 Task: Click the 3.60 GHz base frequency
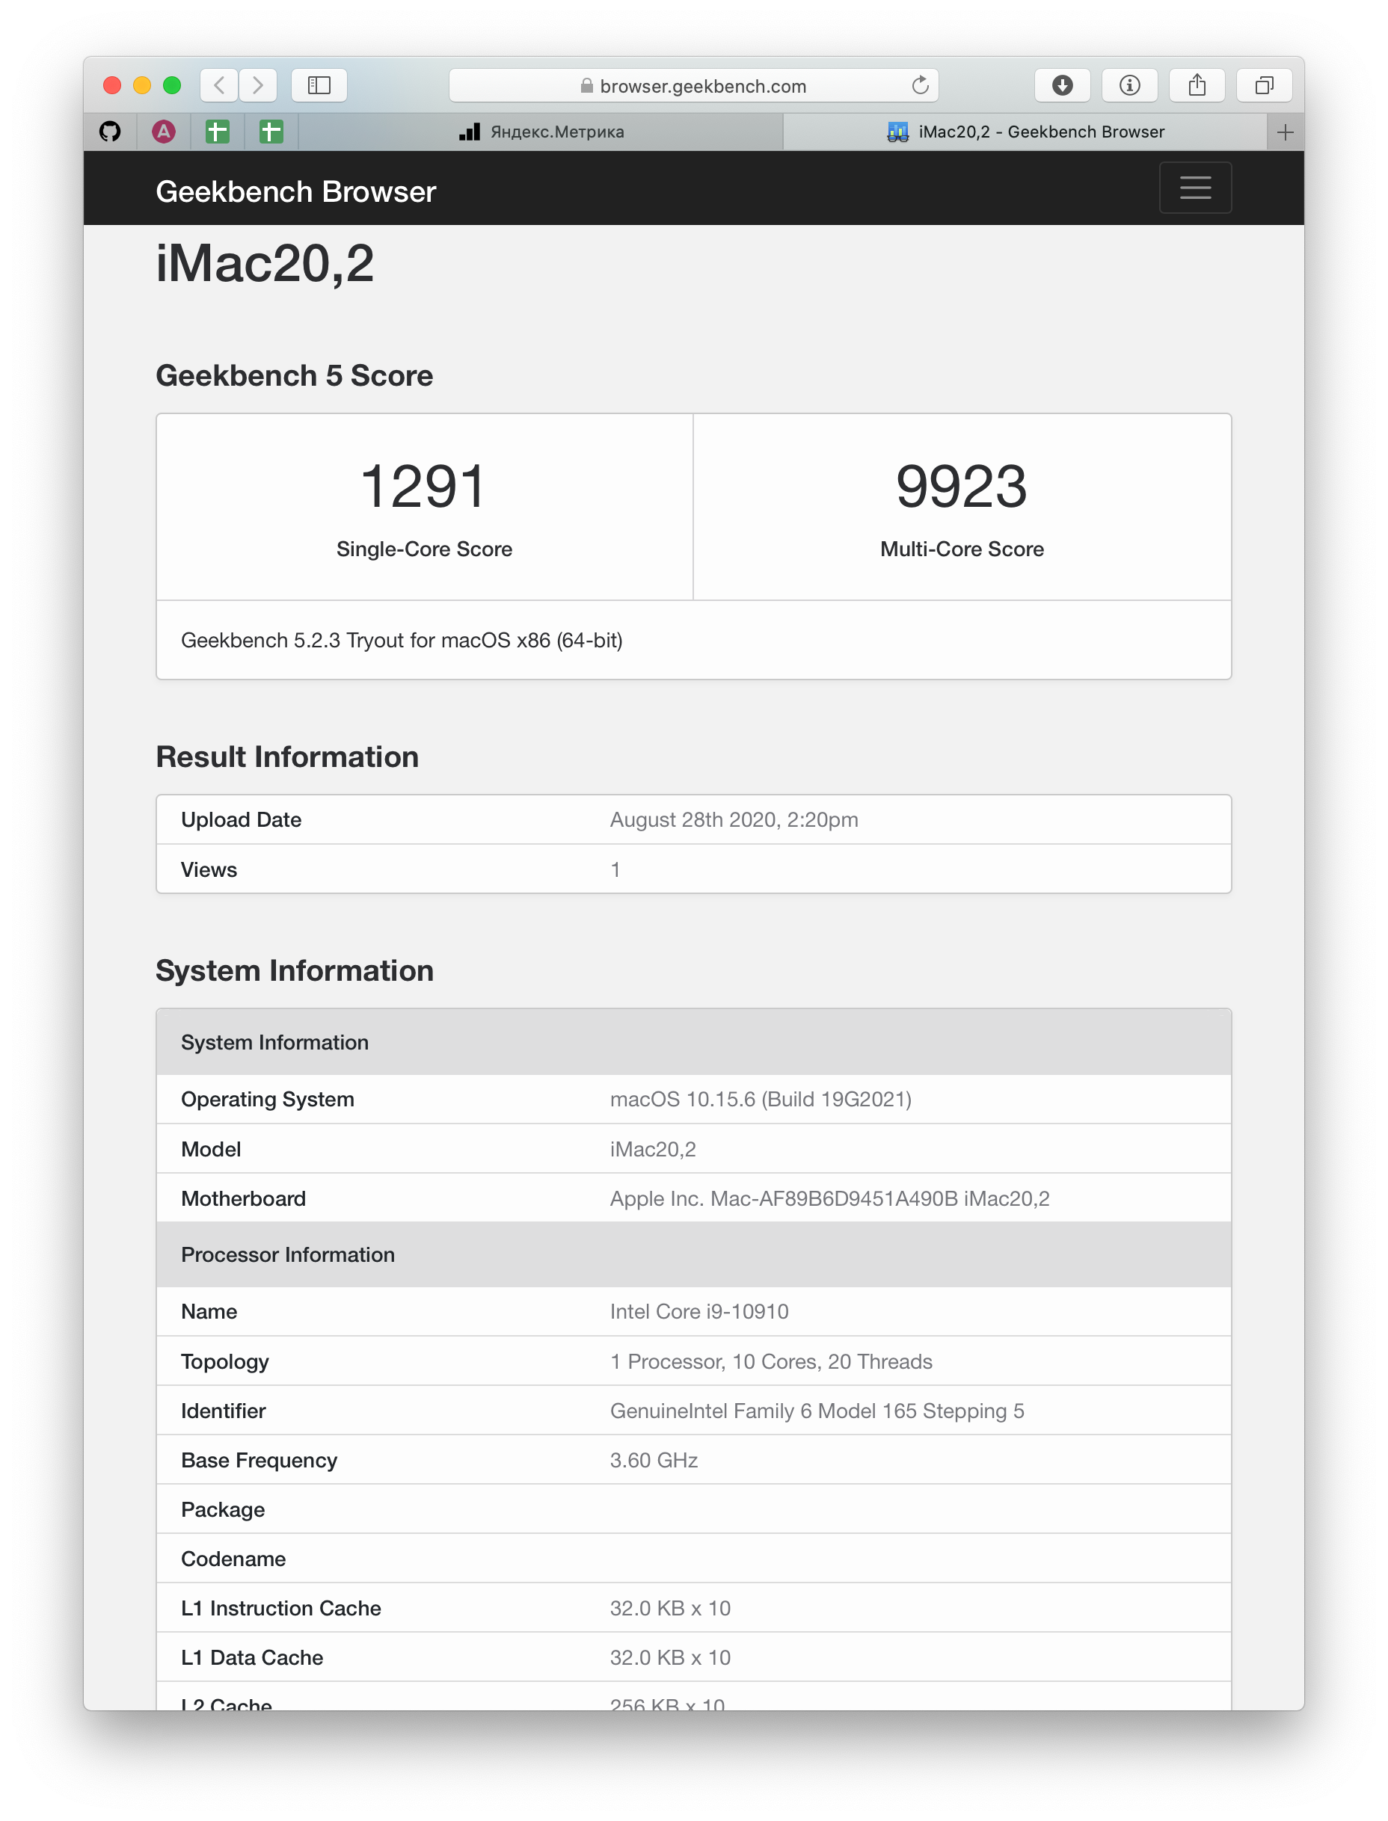[654, 1460]
